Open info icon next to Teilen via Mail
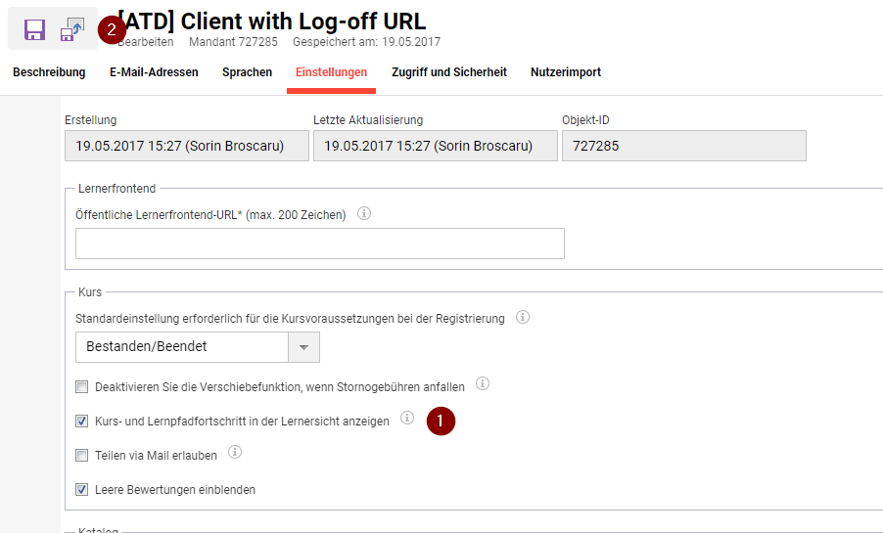This screenshot has height=533, width=883. 235,453
